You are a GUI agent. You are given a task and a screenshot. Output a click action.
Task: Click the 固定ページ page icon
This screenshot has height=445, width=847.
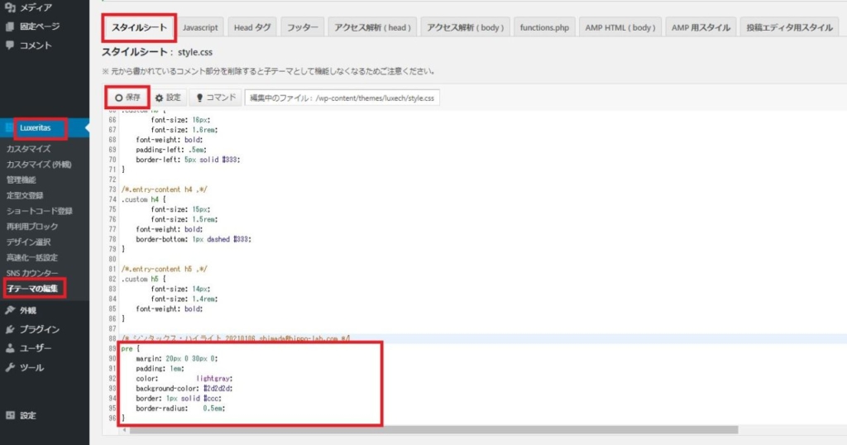[10, 26]
